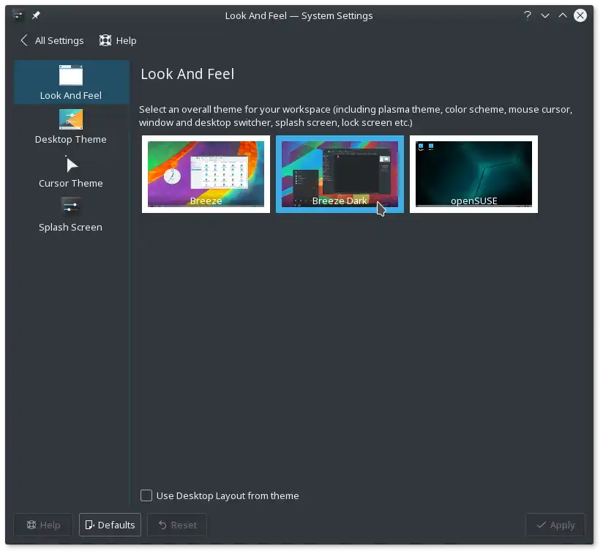Open Help in the top toolbar
This screenshot has width=603, height=554.
[x=118, y=40]
